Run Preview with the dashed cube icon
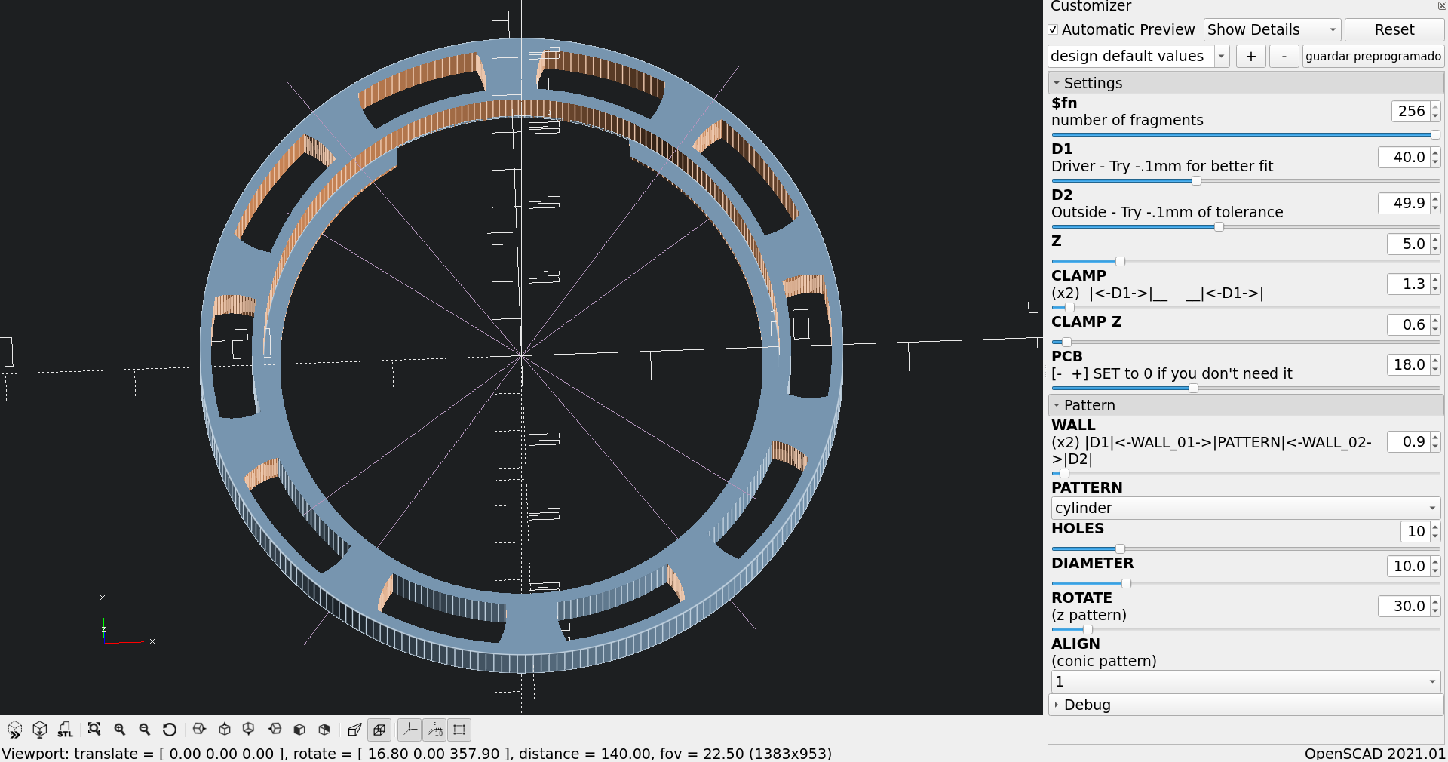Screen dimensions: 1448x762 (x=14, y=730)
